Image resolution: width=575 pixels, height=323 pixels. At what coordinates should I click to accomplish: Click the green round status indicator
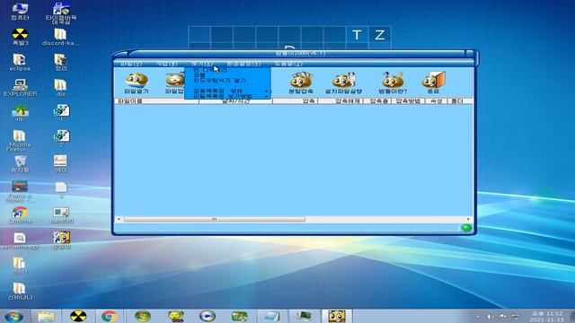coord(466,227)
